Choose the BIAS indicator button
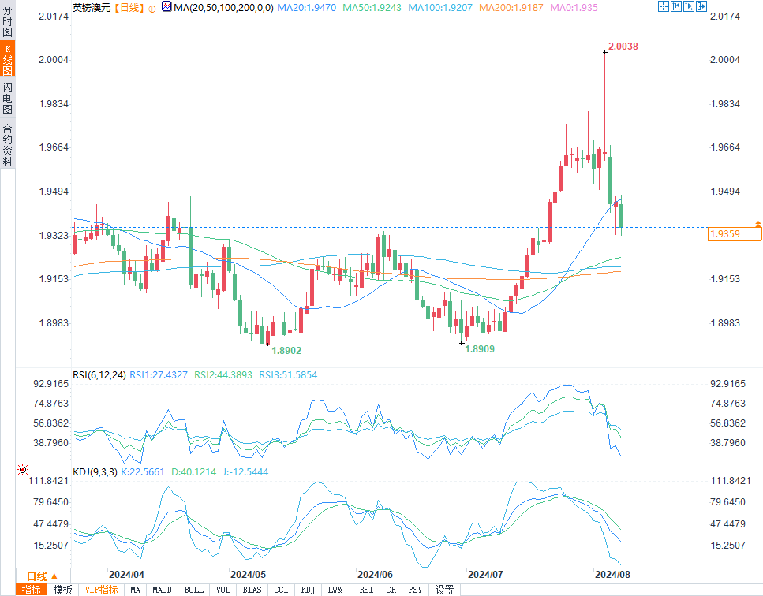The width and height of the screenshot is (763, 596). coord(252,590)
